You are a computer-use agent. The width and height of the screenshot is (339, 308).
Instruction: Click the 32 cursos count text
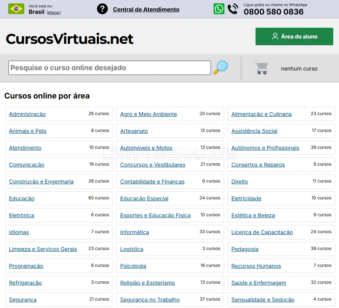[321, 282]
